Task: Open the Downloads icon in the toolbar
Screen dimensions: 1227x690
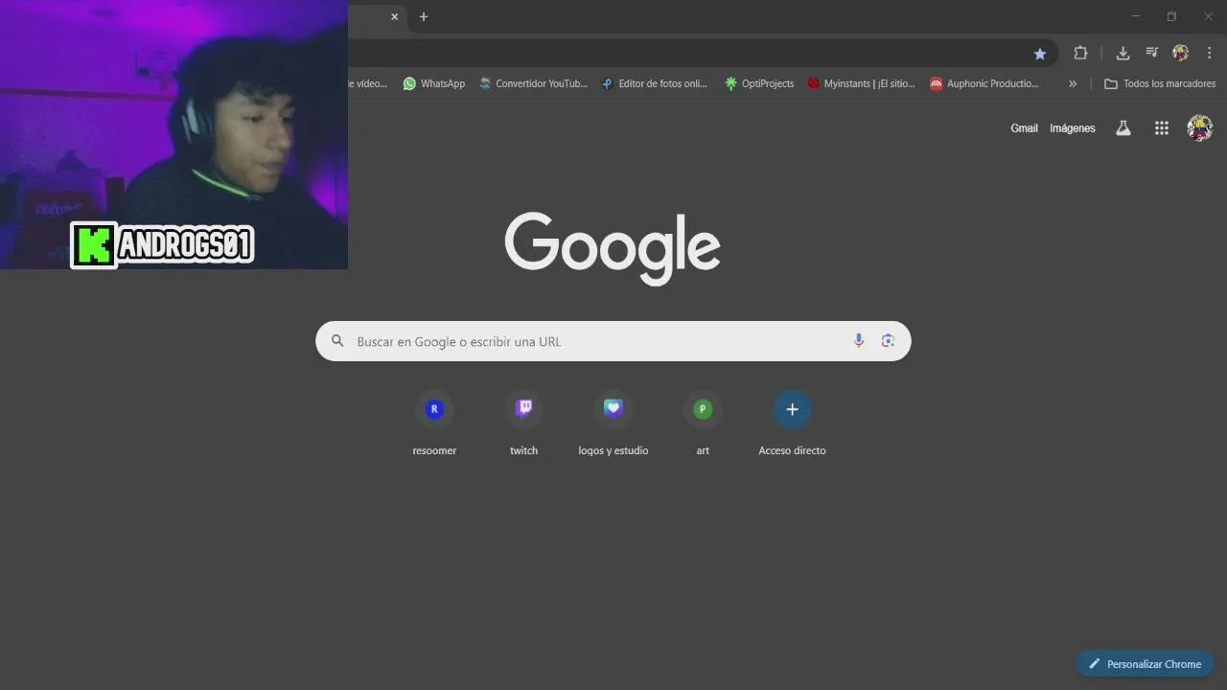Action: tap(1123, 54)
